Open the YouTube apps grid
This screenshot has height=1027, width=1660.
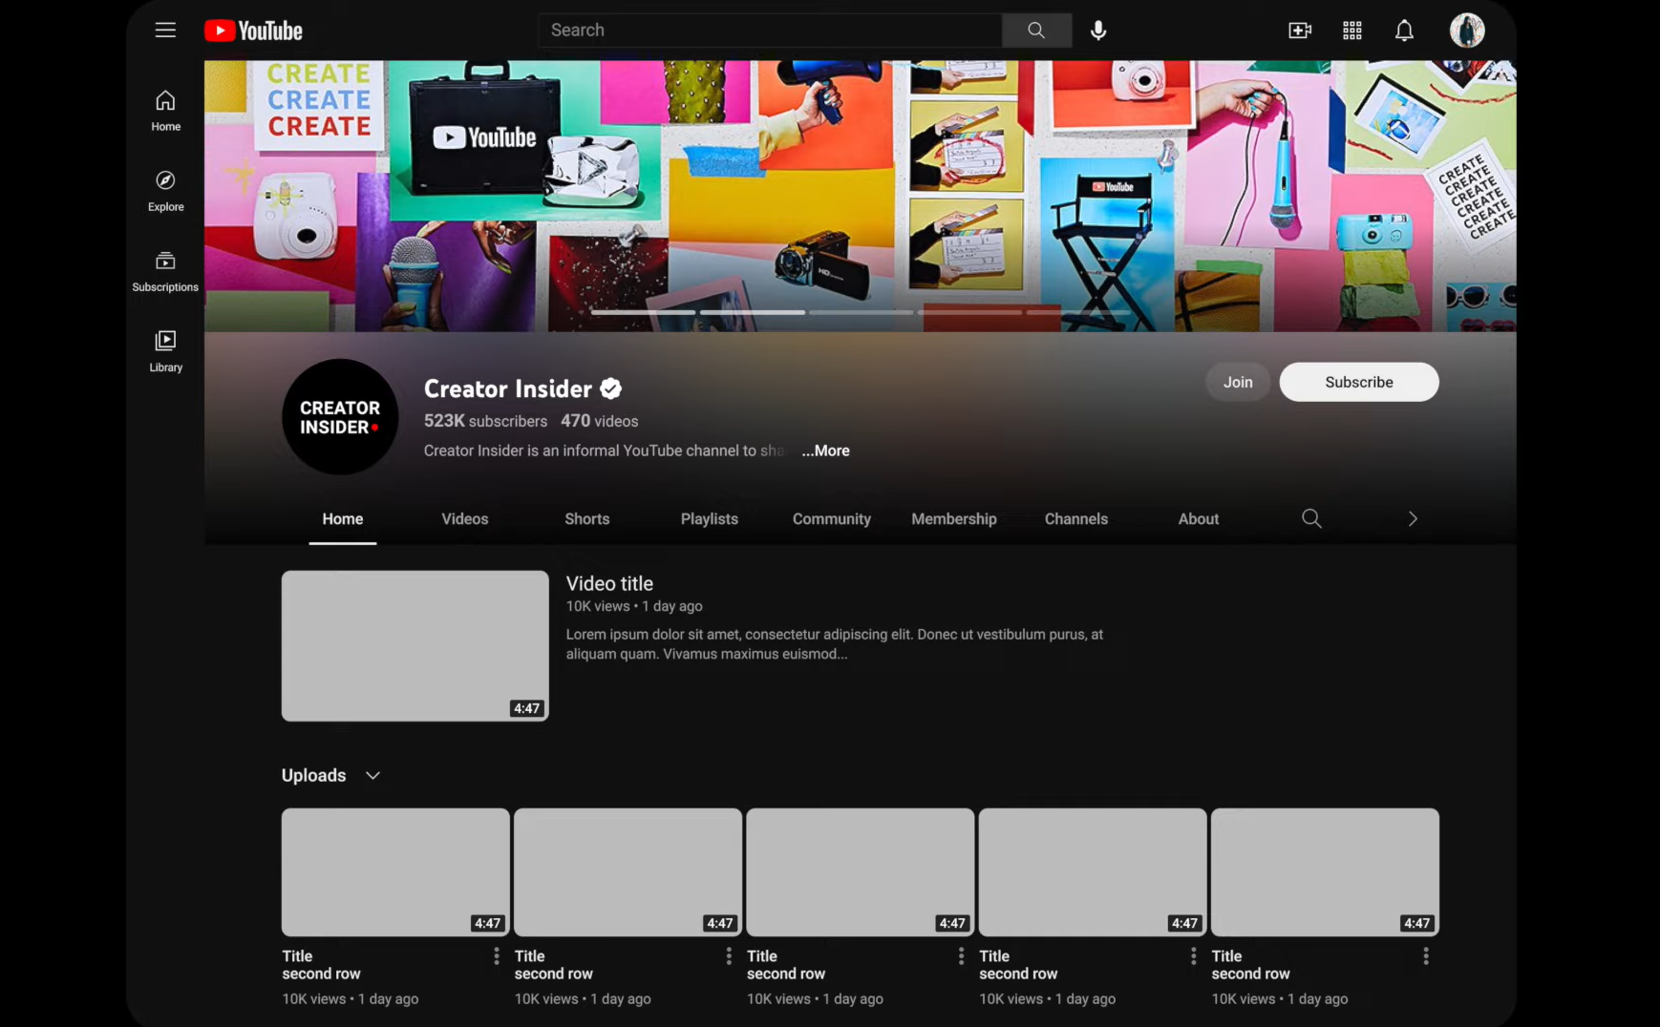tap(1352, 31)
